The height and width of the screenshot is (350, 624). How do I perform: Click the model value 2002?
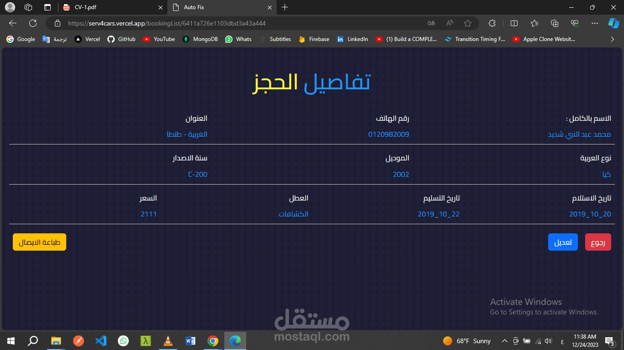(401, 175)
